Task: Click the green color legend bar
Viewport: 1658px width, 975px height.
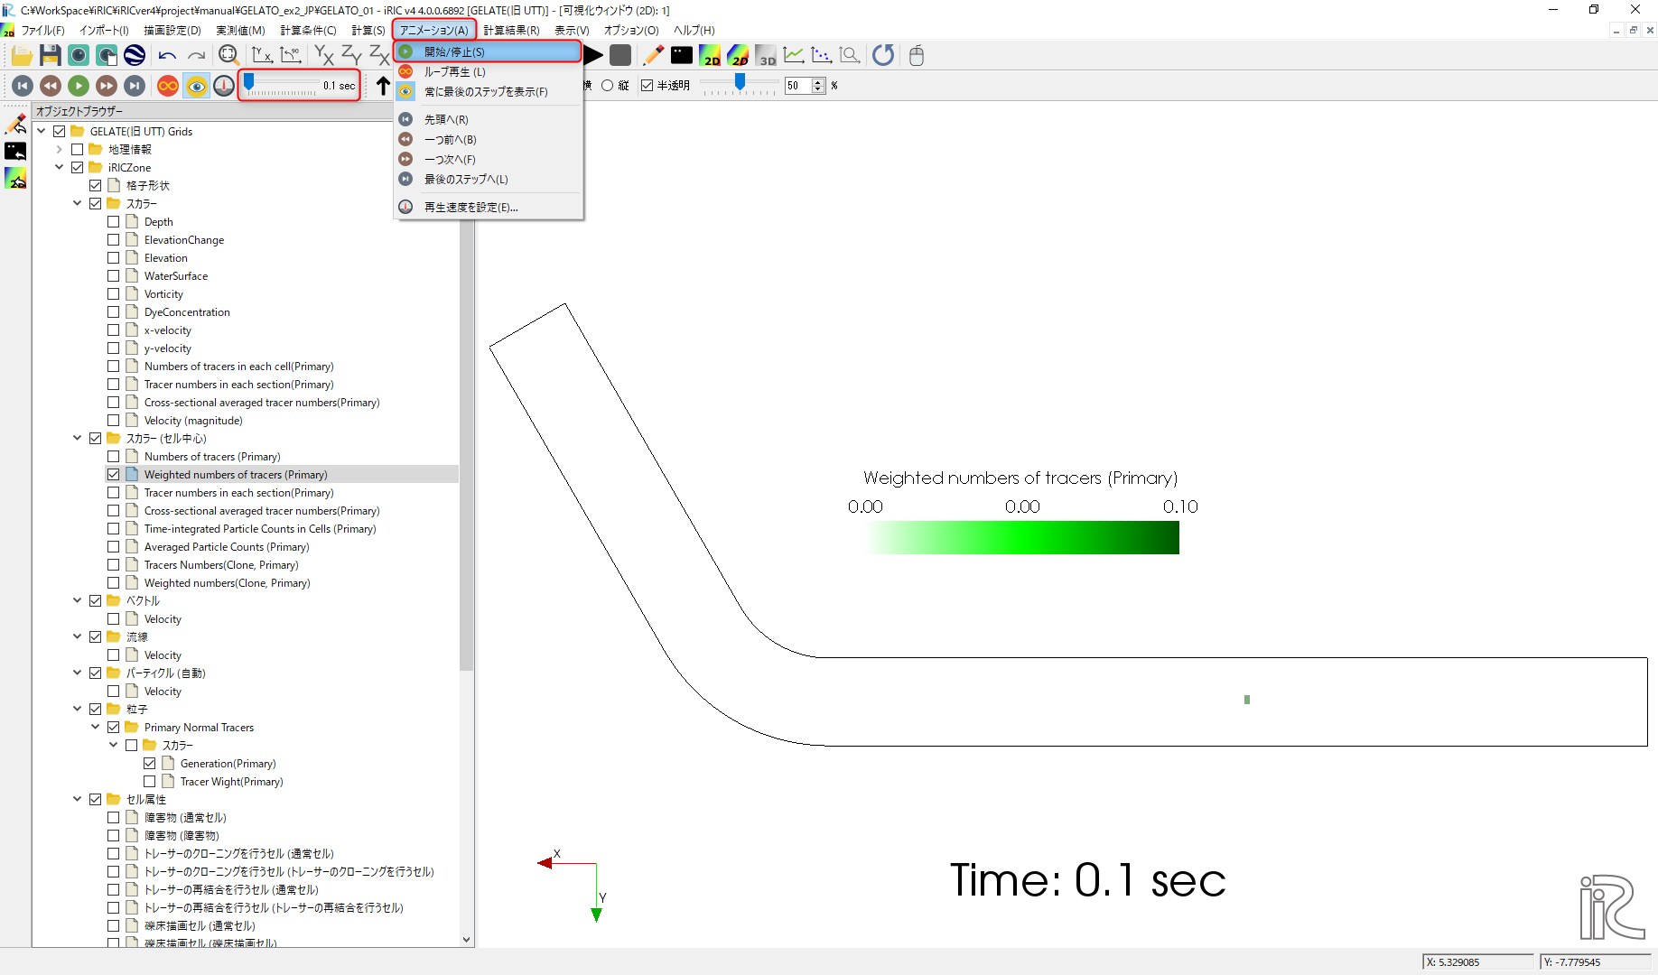Action: [1022, 538]
